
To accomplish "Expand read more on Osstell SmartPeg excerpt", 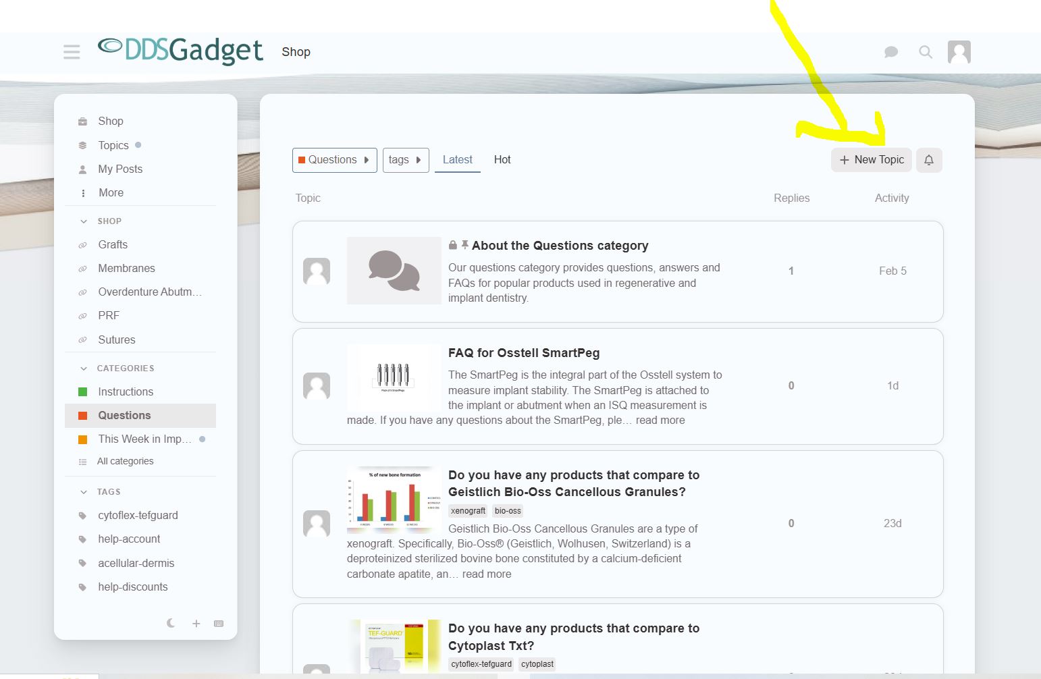I will [660, 420].
